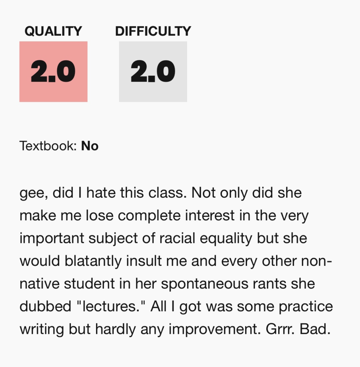Viewport: 360px width, 367px height.
Task: Click the line mentioning "racial equality"
Action: click(x=163, y=238)
